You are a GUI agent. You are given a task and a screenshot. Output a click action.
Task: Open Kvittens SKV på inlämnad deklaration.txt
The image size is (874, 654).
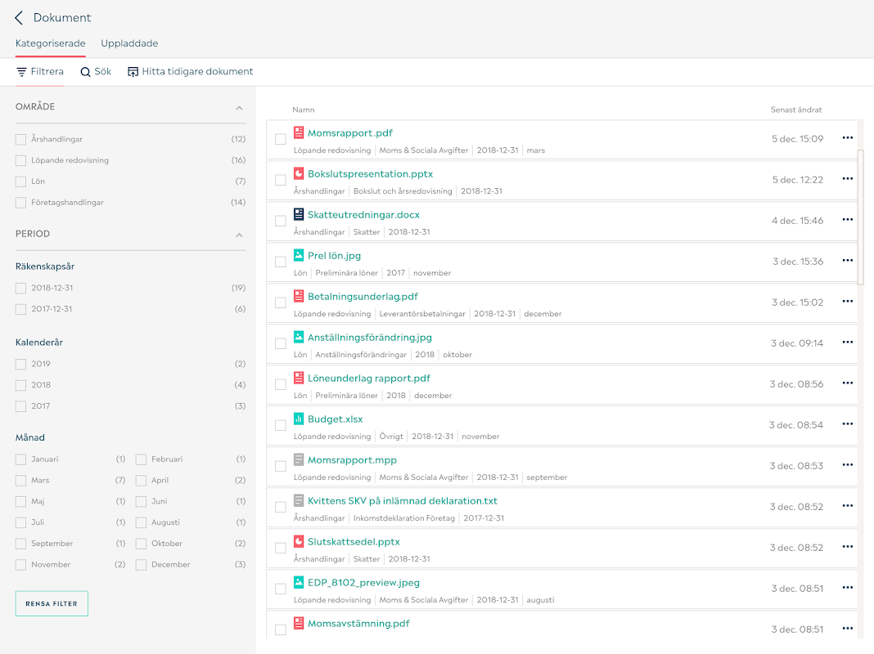pyautogui.click(x=403, y=501)
